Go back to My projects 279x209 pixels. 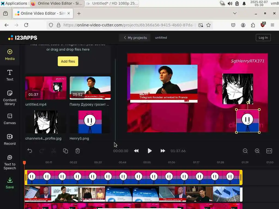[x=135, y=38]
